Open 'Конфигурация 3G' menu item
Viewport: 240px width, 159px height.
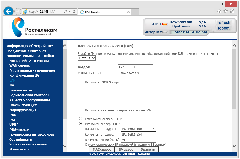[x=24, y=76]
